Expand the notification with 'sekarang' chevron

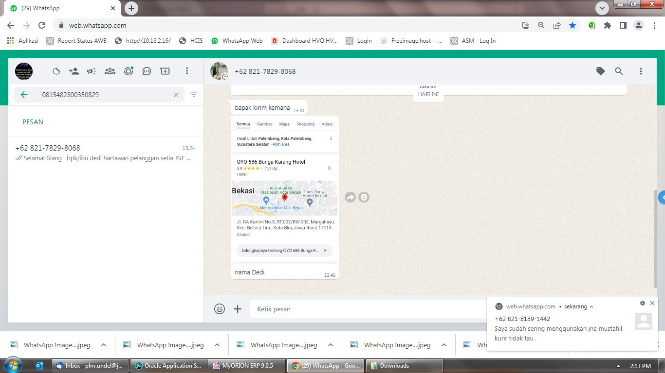point(591,307)
